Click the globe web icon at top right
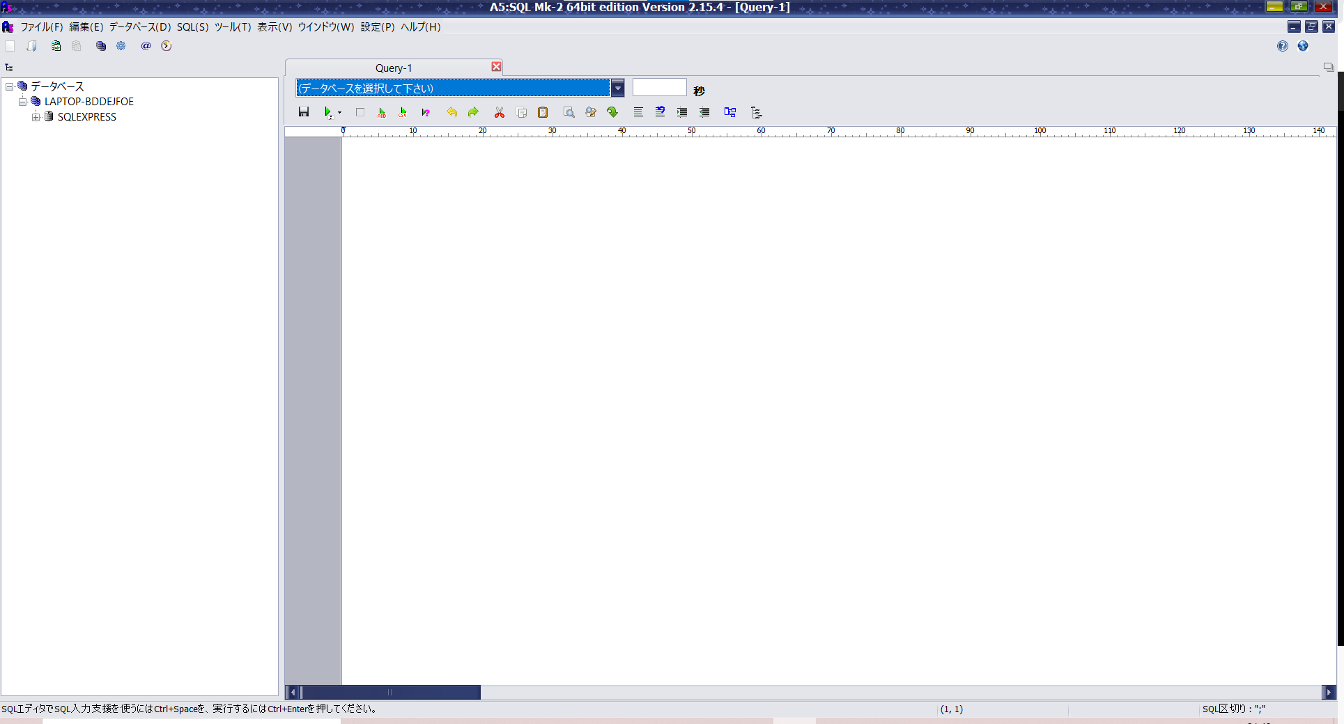This screenshot has height=724, width=1344. pyautogui.click(x=1303, y=46)
